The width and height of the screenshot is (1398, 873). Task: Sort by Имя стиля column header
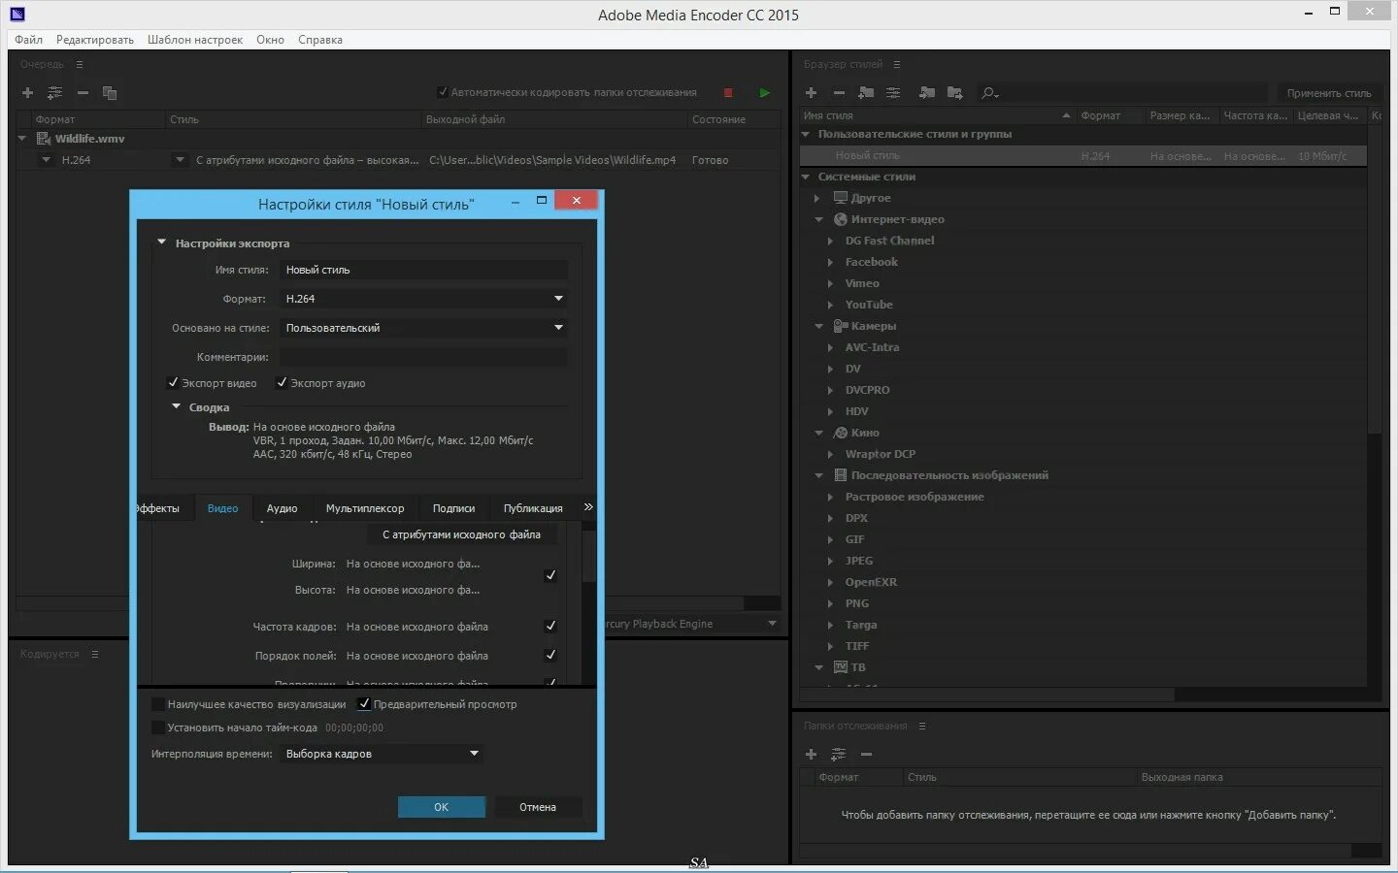pos(937,115)
